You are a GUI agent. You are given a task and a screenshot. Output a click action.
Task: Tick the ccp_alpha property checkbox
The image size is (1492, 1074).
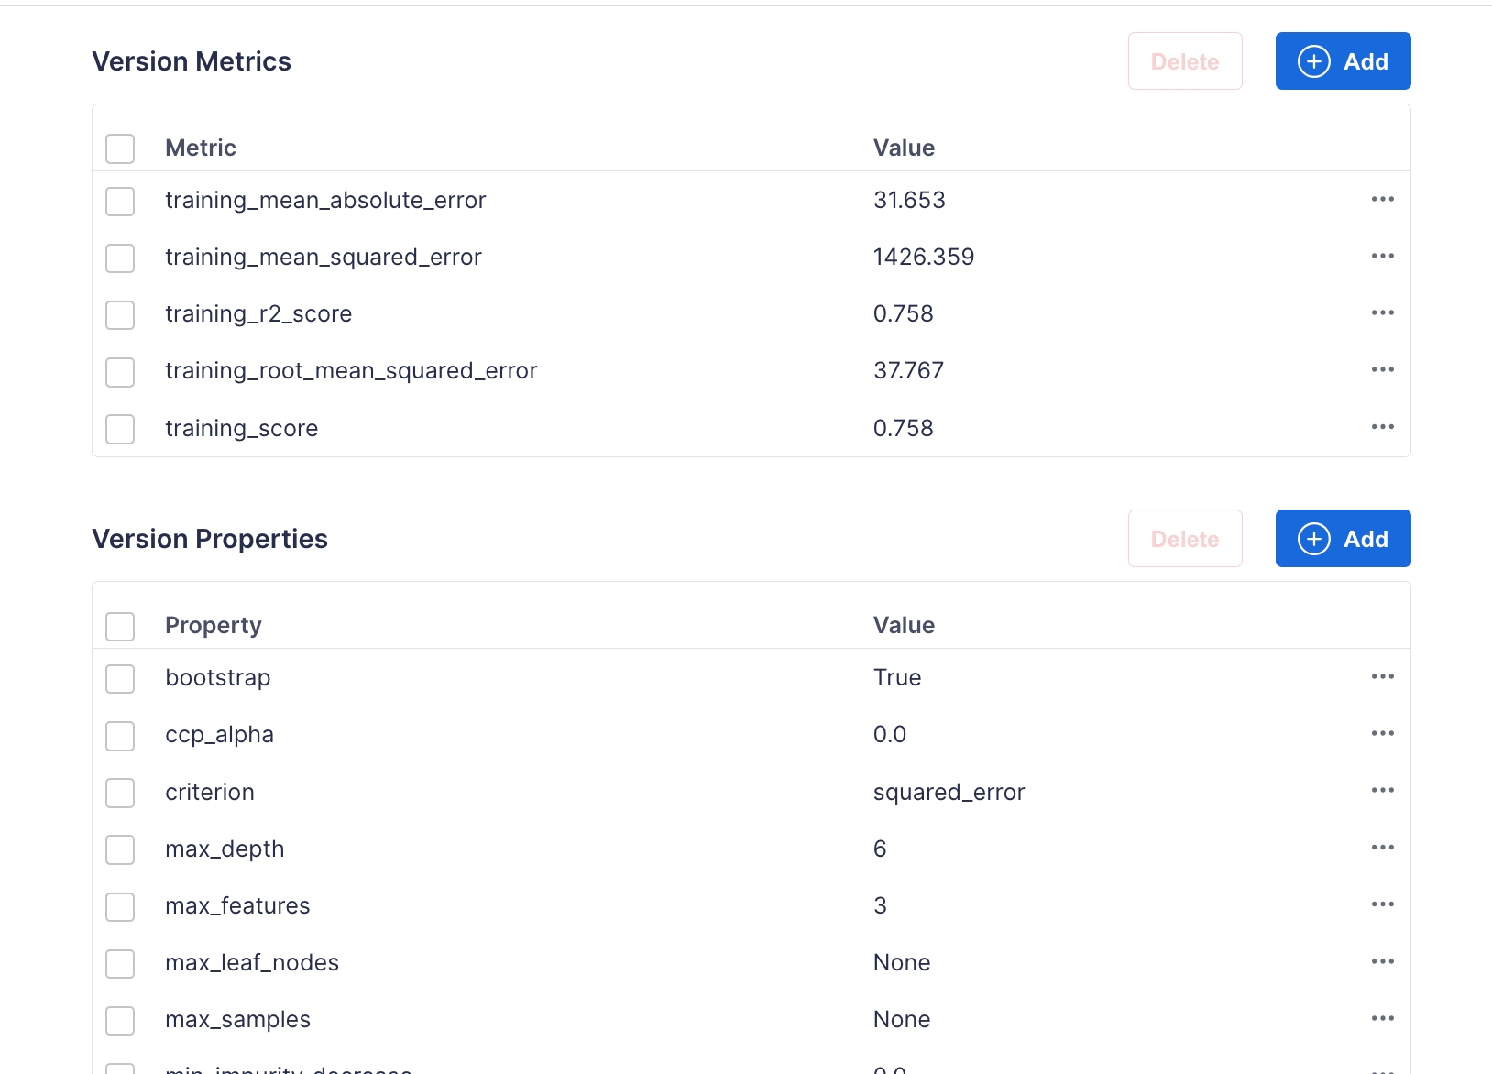click(120, 736)
